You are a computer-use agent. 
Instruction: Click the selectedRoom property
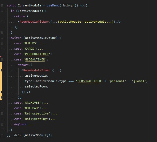pos(36,86)
